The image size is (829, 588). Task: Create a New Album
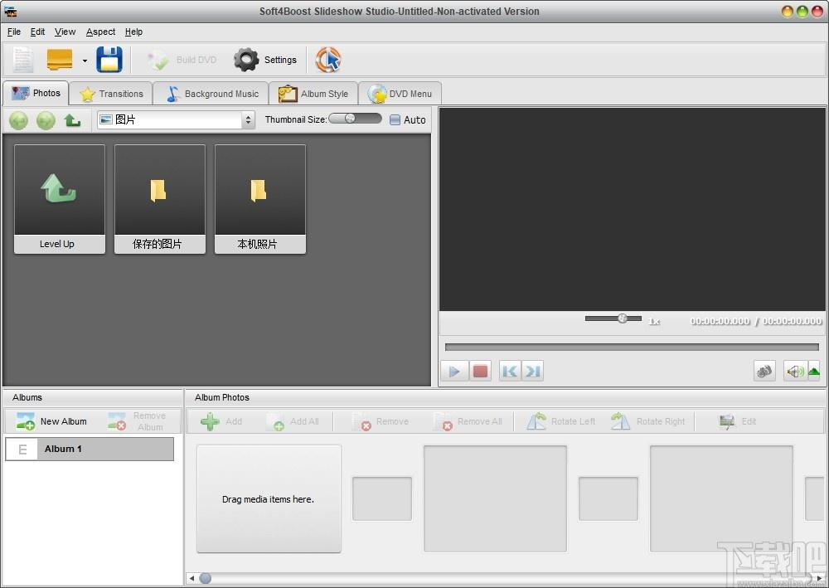52,421
